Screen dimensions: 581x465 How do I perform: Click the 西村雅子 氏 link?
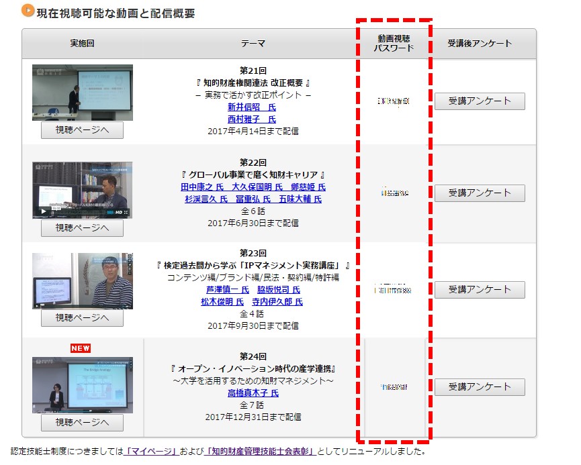[252, 119]
